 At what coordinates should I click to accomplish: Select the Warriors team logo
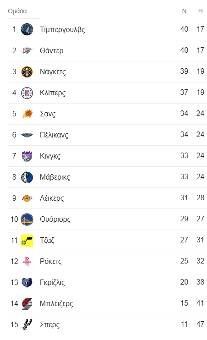tap(27, 219)
